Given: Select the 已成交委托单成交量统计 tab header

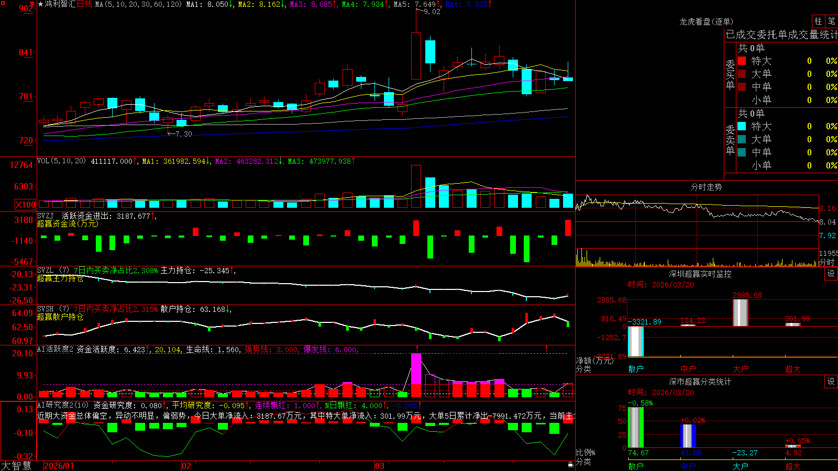Looking at the screenshot, I should (x=781, y=35).
